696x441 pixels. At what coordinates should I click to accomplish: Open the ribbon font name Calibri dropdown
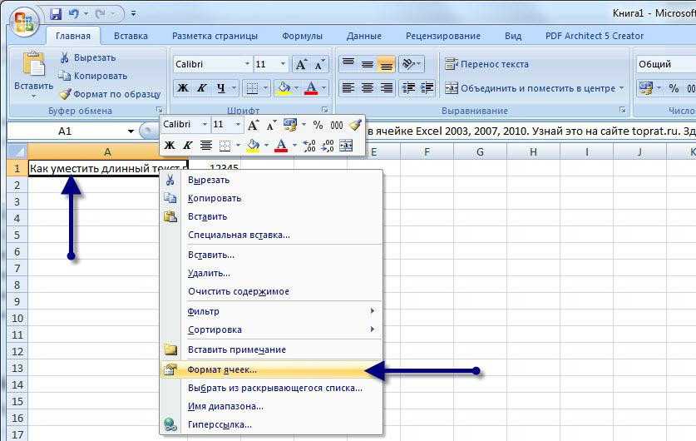[x=247, y=64]
